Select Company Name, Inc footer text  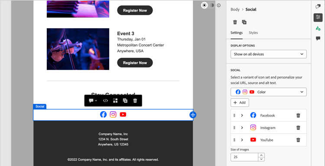coord(113,134)
